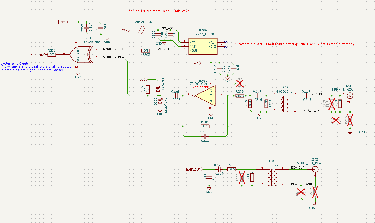Screen dimensions: 375x223
Task: Click the E65612NL value under T201
Action: click(272, 165)
